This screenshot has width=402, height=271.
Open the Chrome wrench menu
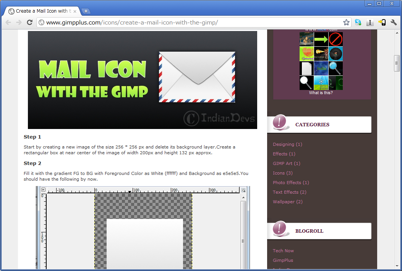pyautogui.click(x=394, y=23)
